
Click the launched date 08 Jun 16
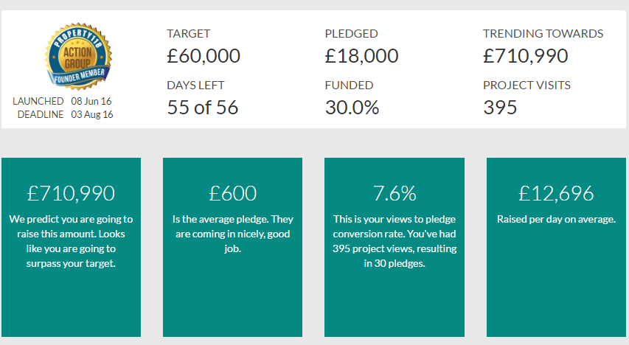tap(92, 100)
